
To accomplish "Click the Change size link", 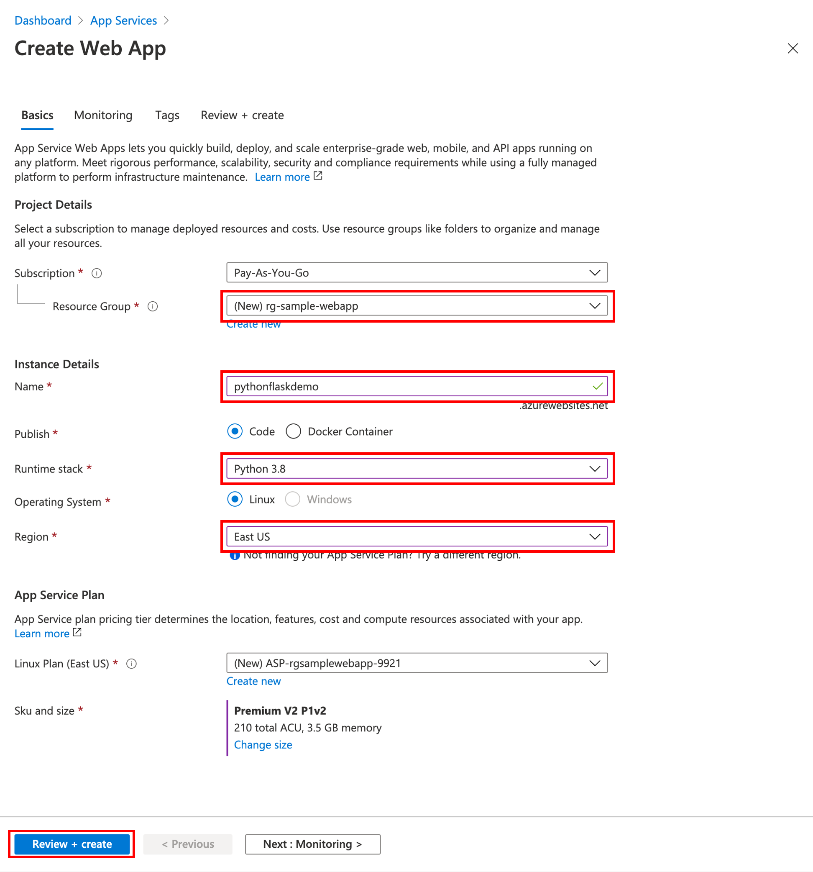I will point(263,745).
